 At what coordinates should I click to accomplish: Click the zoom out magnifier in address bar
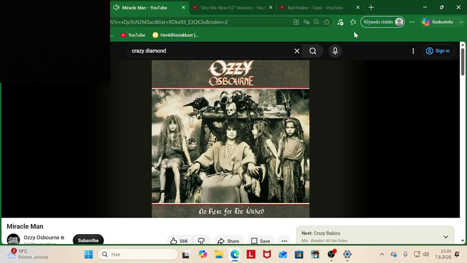click(317, 22)
